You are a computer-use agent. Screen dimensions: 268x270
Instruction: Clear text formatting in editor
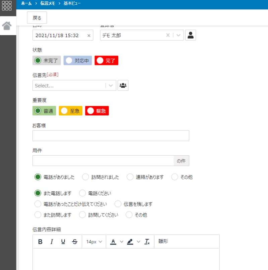pyautogui.click(x=147, y=242)
